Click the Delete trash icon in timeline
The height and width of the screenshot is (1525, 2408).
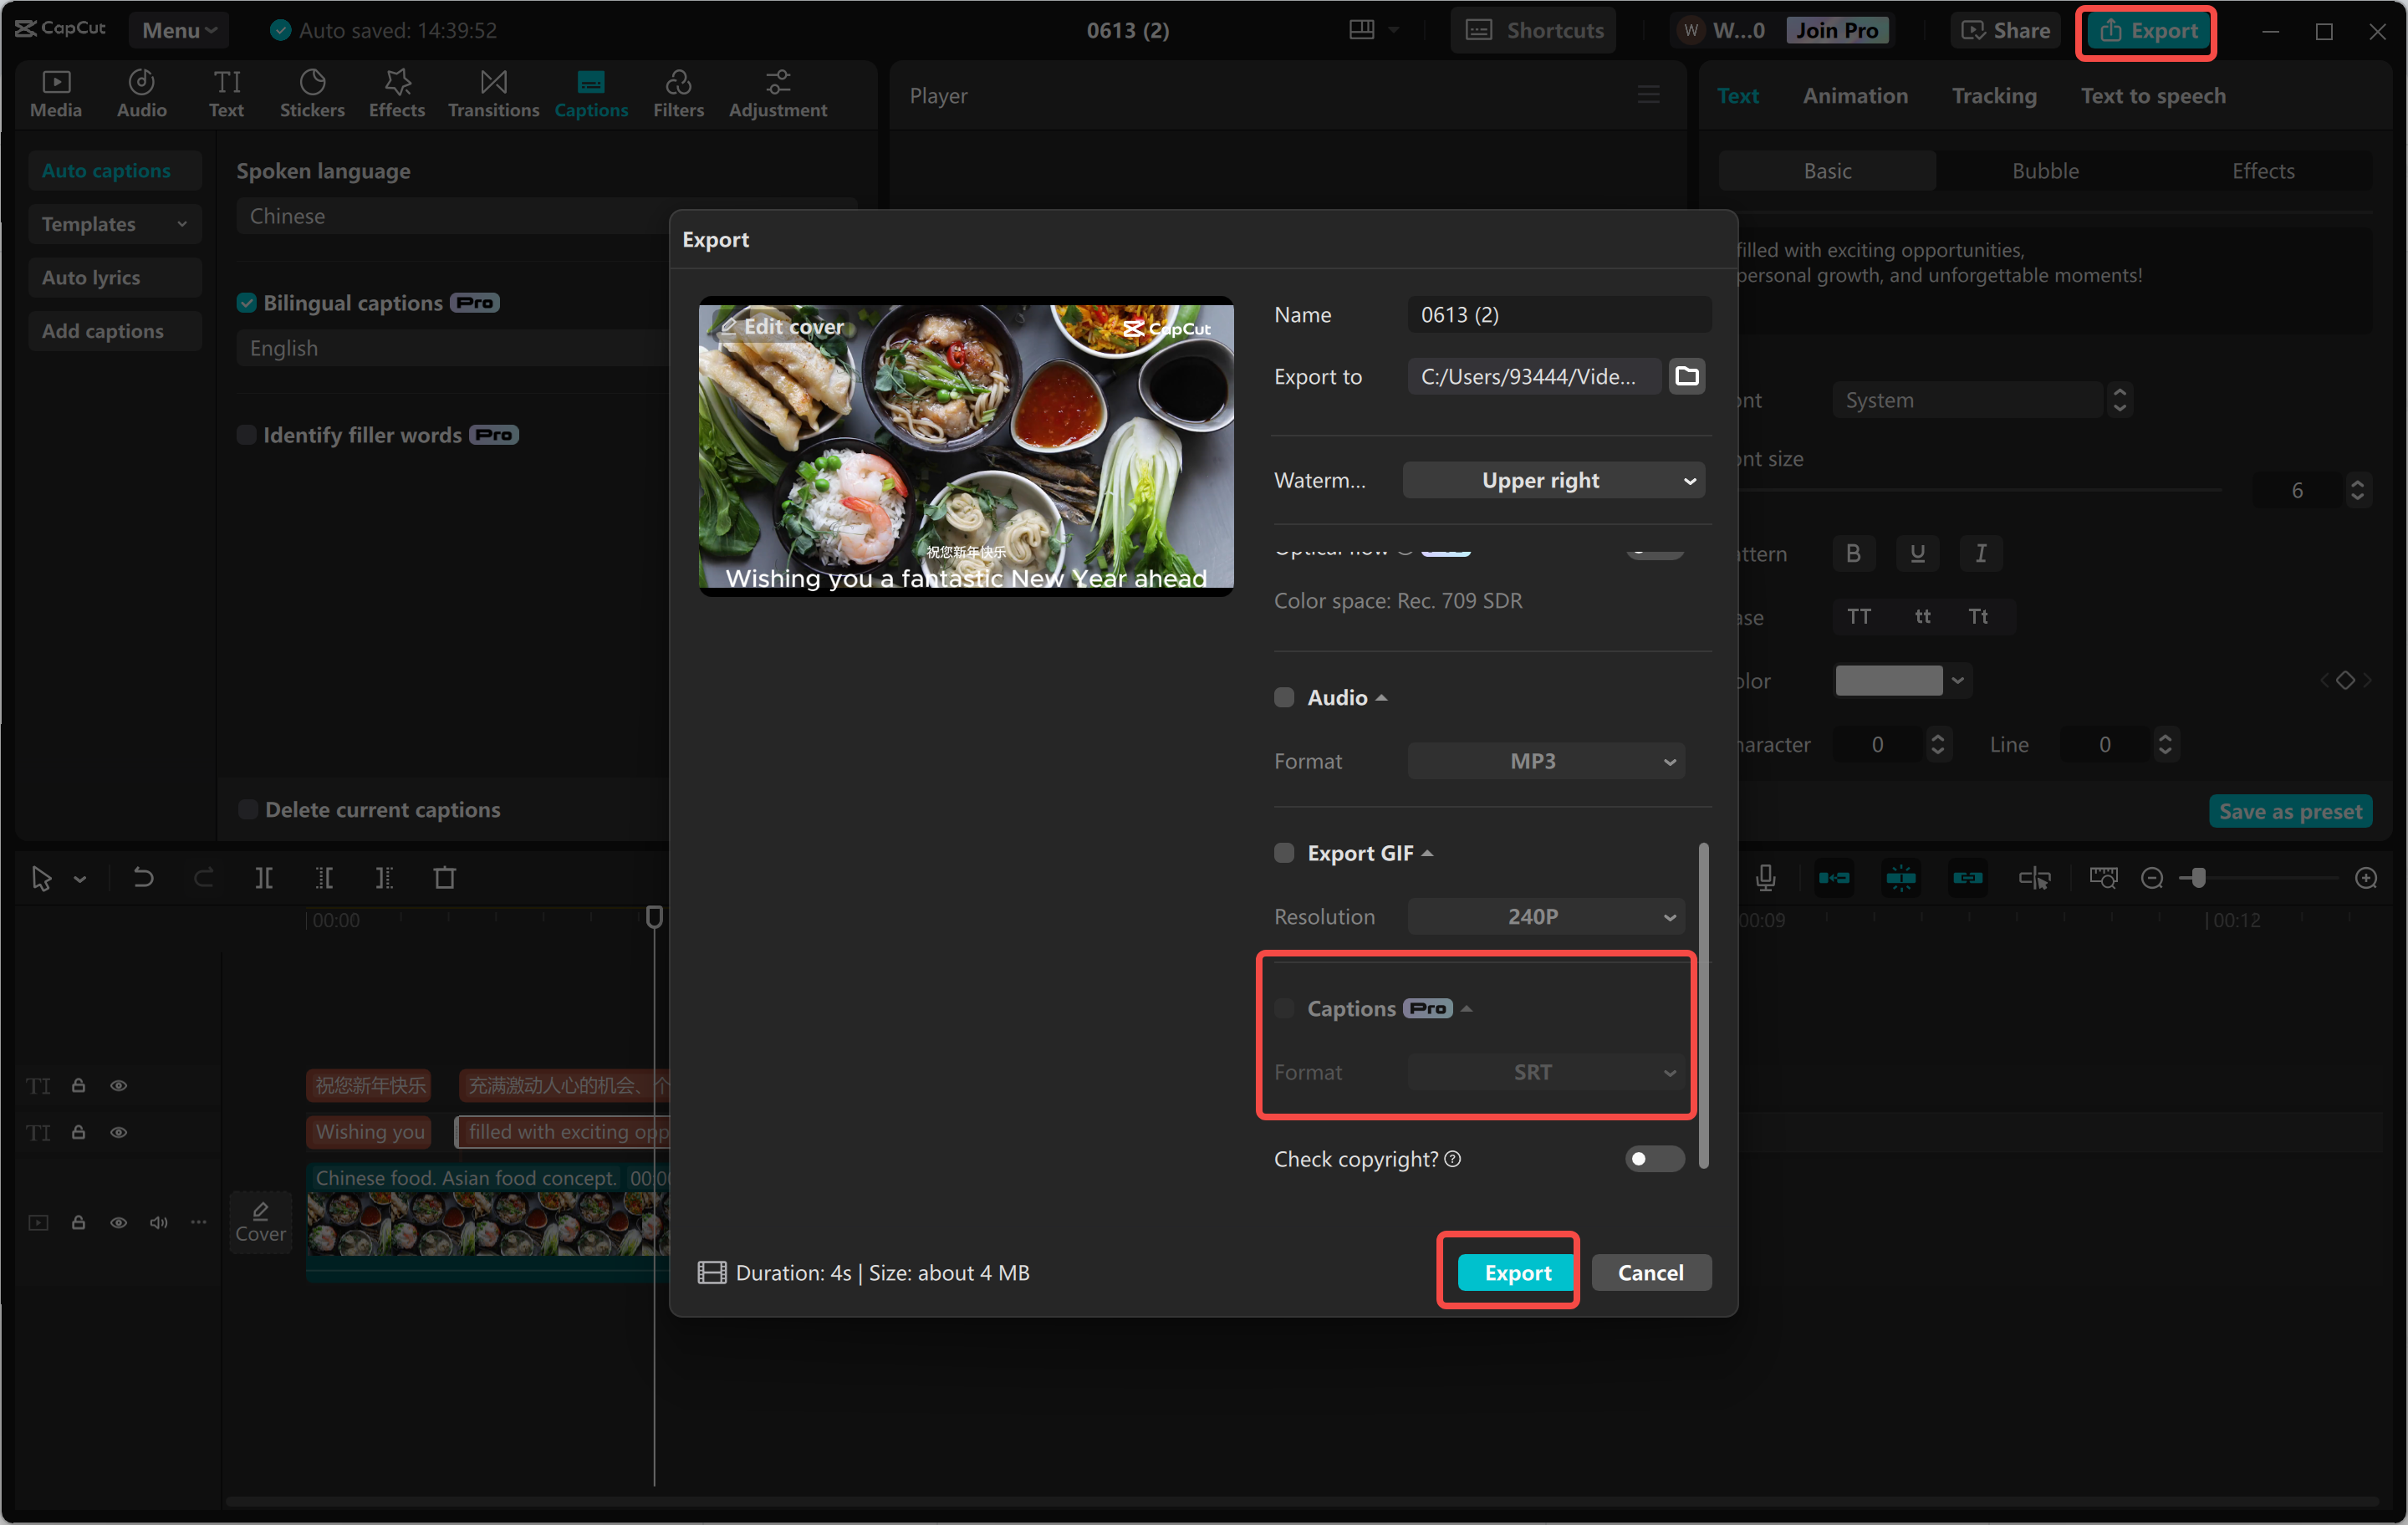(445, 878)
